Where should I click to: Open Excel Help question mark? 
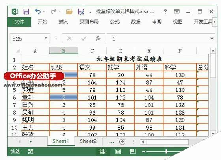click(165, 11)
